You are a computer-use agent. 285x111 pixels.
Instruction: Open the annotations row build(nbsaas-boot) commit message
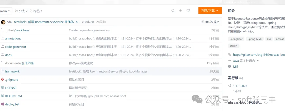click(130, 38)
